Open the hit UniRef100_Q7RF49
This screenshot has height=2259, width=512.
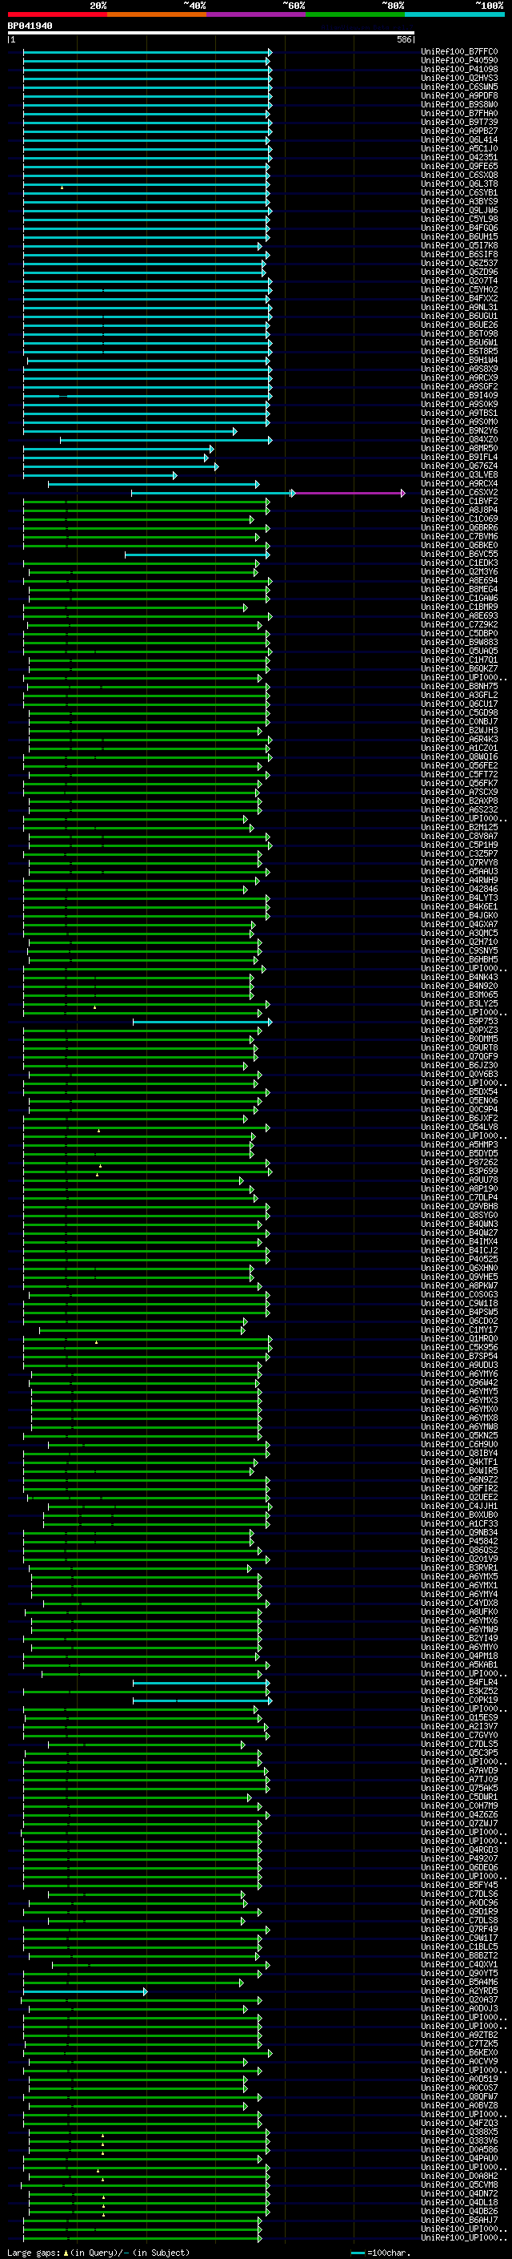point(459,1930)
